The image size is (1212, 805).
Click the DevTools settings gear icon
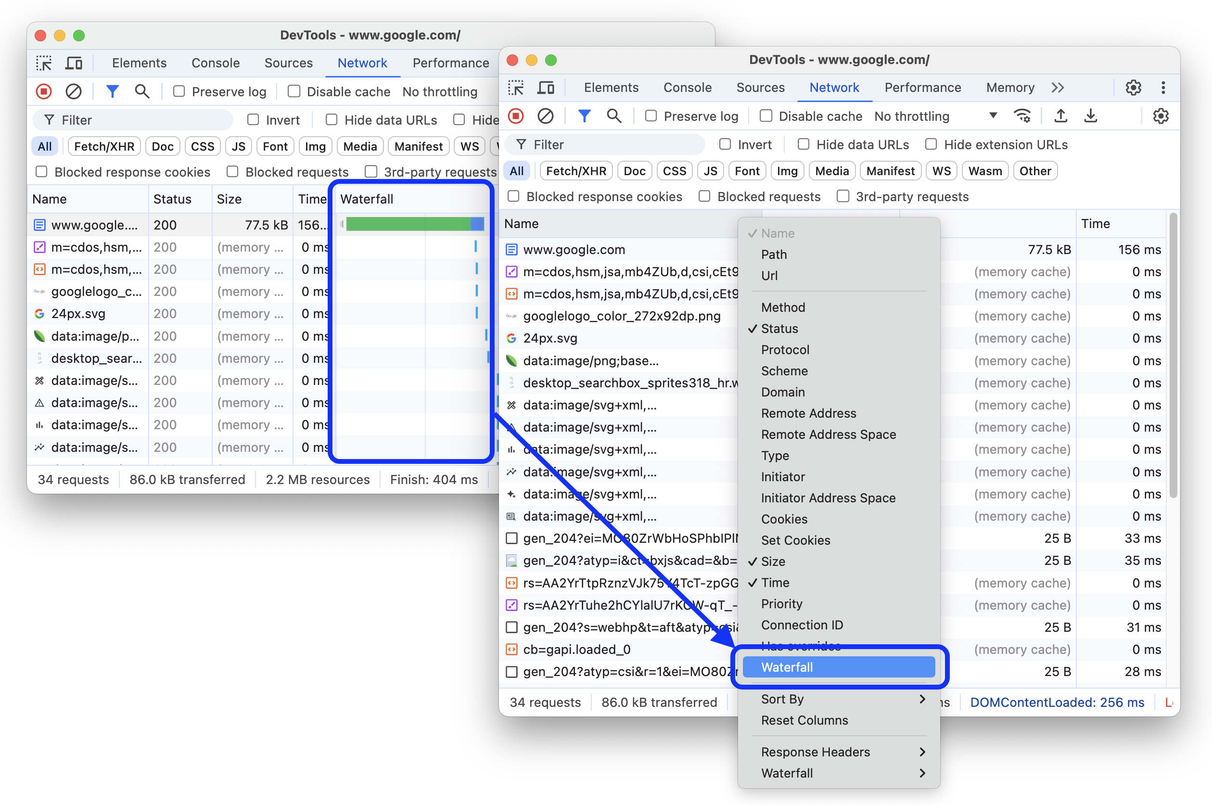(x=1133, y=87)
